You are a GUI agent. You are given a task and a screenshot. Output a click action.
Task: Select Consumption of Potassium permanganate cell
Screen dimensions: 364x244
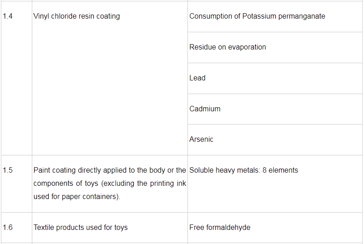tap(257, 16)
